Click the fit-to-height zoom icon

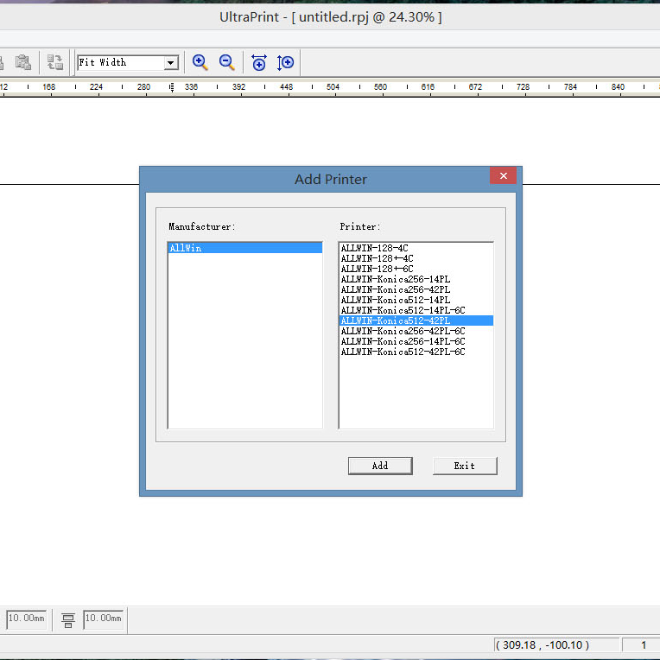click(285, 62)
